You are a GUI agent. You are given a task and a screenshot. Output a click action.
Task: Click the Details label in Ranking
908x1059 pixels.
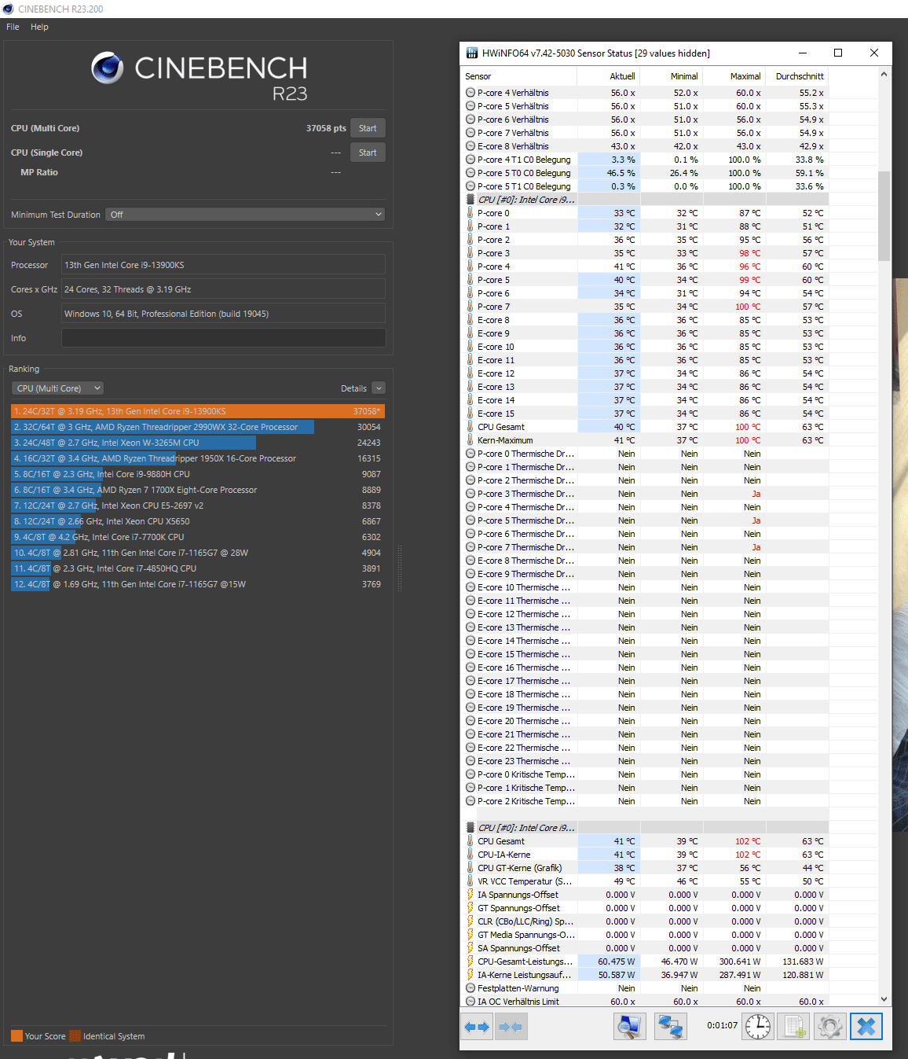pyautogui.click(x=353, y=388)
